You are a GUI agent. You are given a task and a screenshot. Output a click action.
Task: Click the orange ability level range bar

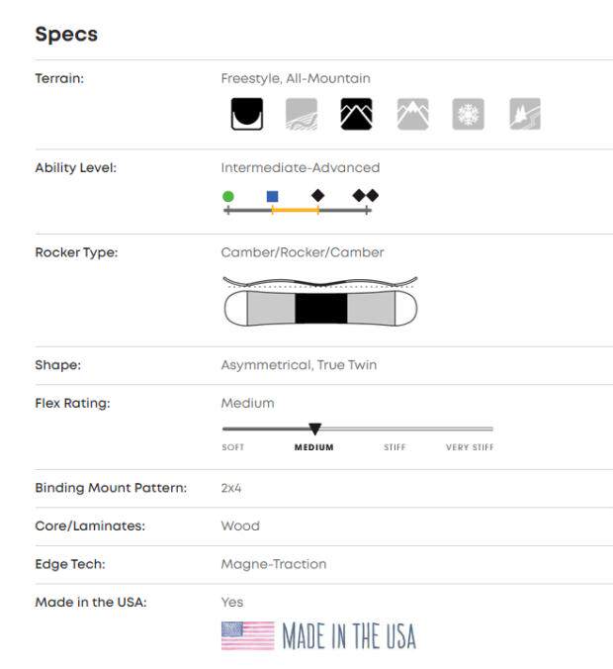(x=295, y=210)
